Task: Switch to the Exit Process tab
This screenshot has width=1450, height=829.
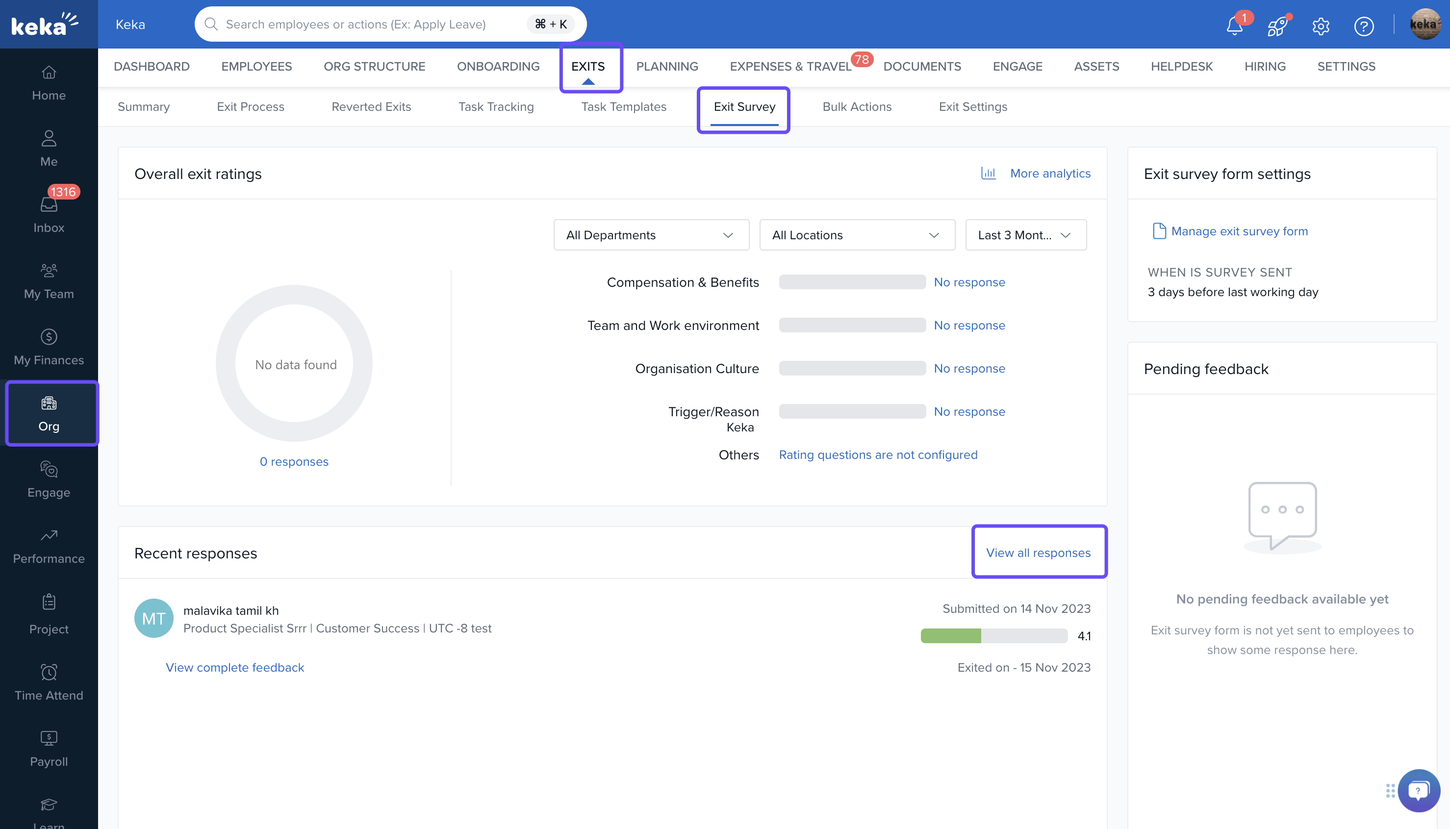Action: (250, 106)
